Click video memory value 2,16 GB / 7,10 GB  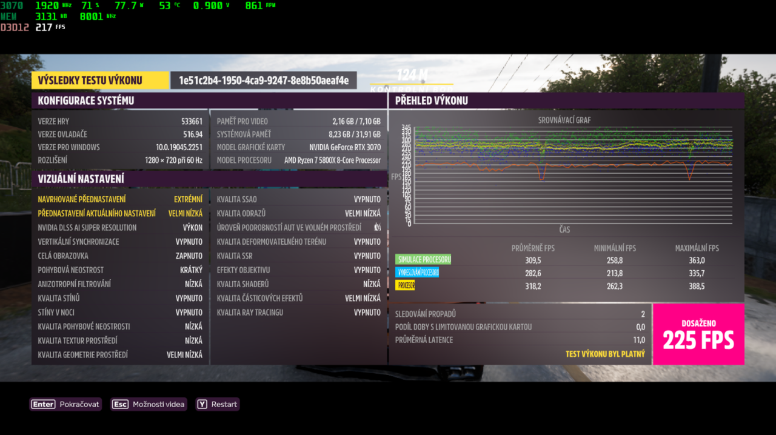click(x=356, y=121)
